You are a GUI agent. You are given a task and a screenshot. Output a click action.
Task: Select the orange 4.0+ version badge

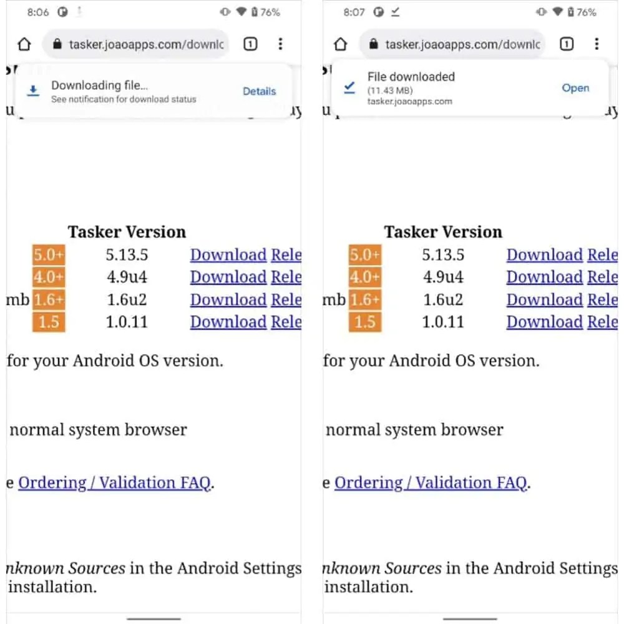[x=49, y=277]
